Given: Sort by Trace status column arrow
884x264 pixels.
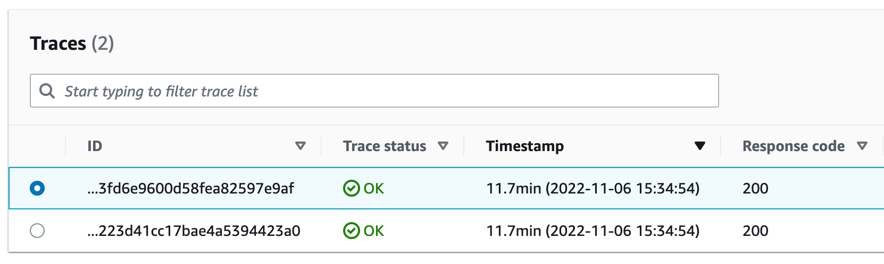Looking at the screenshot, I should 443,146.
